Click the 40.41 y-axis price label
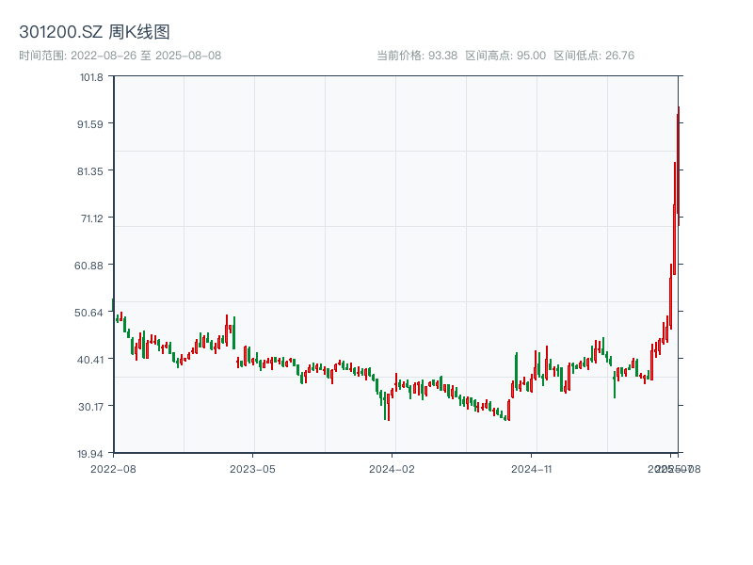This screenshot has height=565, width=753. coord(90,360)
